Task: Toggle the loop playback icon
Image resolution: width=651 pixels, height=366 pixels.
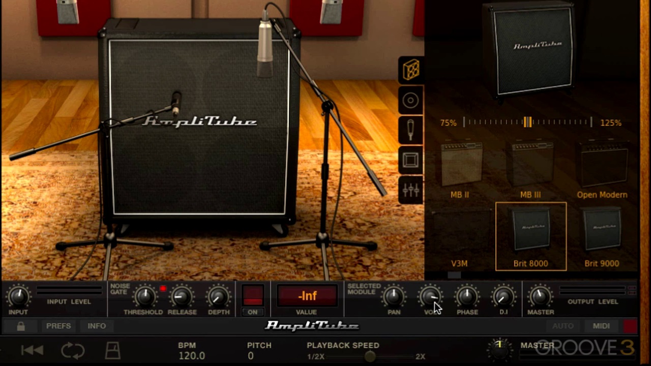Action: tap(73, 350)
